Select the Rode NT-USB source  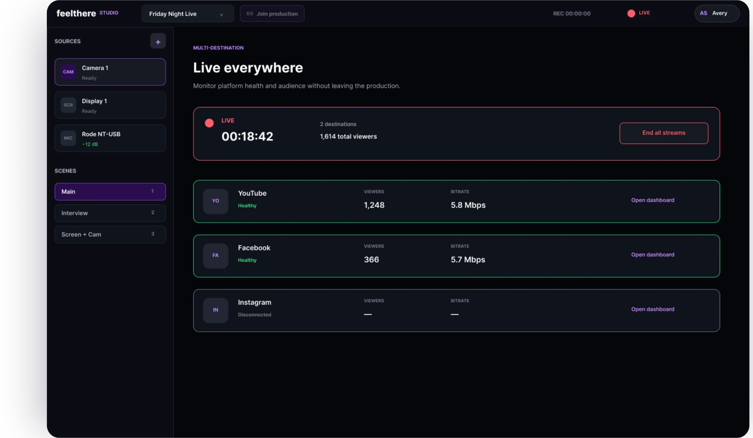pos(110,138)
